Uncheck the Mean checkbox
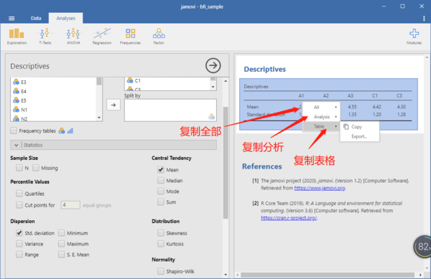This screenshot has height=279, width=431. (x=161, y=170)
